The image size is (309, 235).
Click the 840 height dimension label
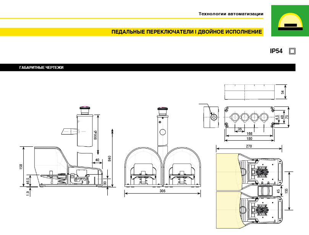(109, 158)
